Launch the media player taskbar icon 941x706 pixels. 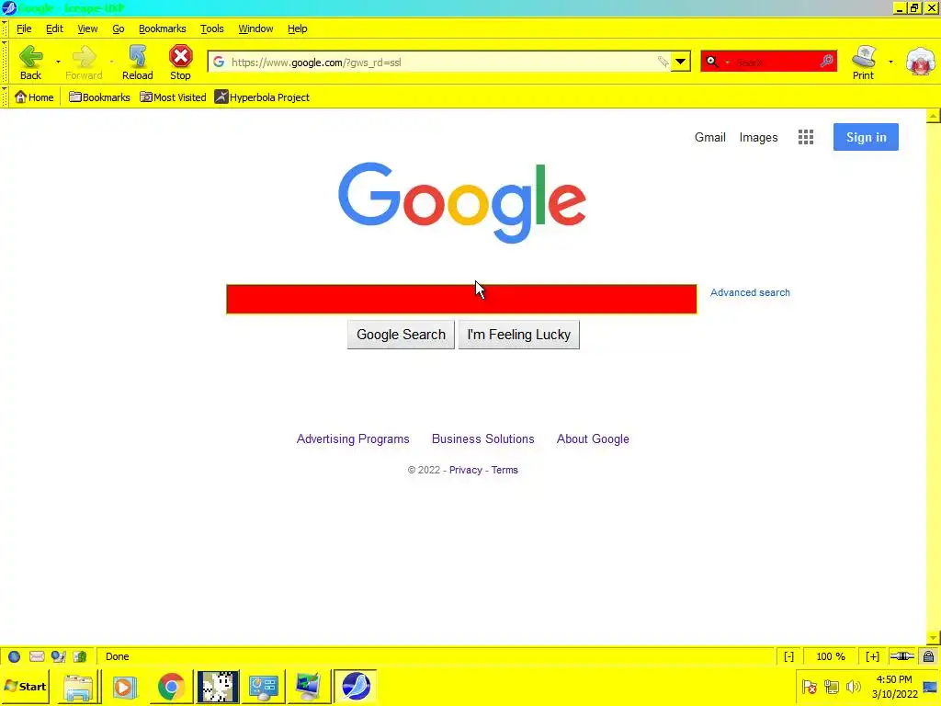[x=125, y=686]
